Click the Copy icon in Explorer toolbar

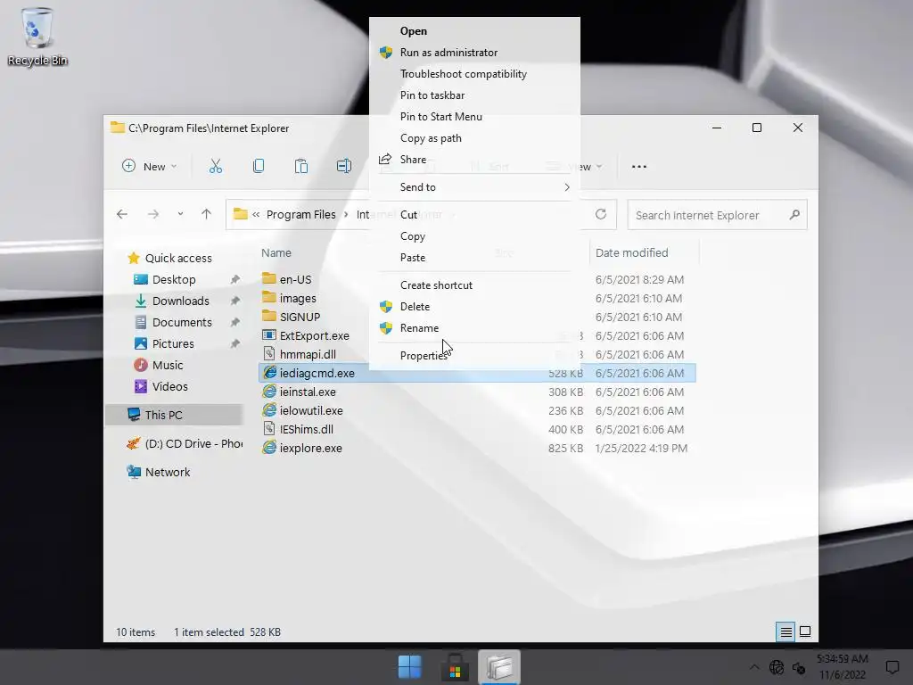(x=259, y=167)
